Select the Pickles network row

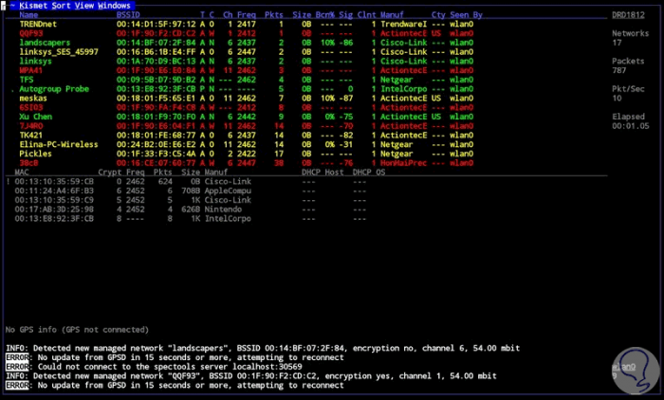click(246, 154)
